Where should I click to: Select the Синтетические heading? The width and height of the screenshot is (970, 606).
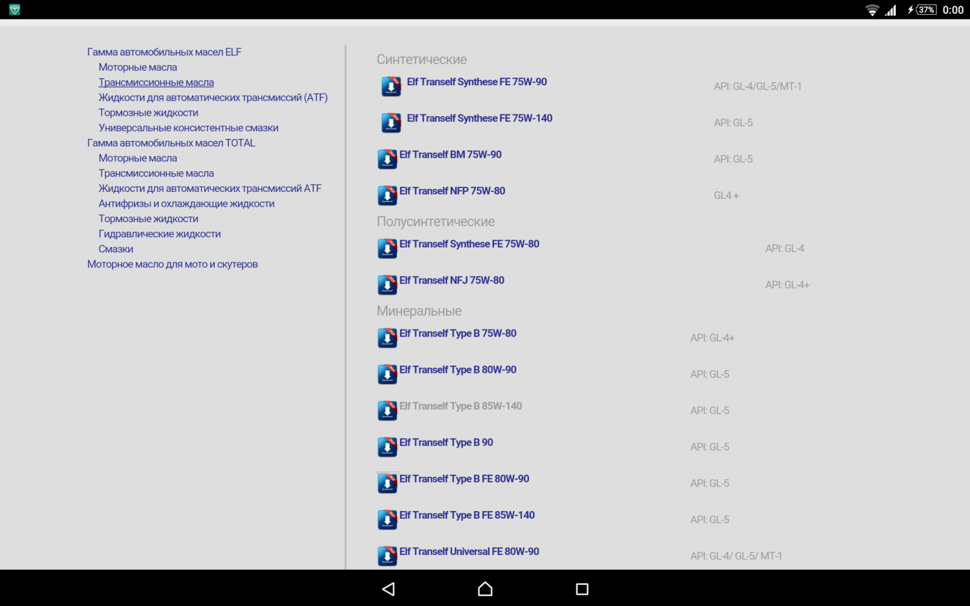tap(422, 59)
